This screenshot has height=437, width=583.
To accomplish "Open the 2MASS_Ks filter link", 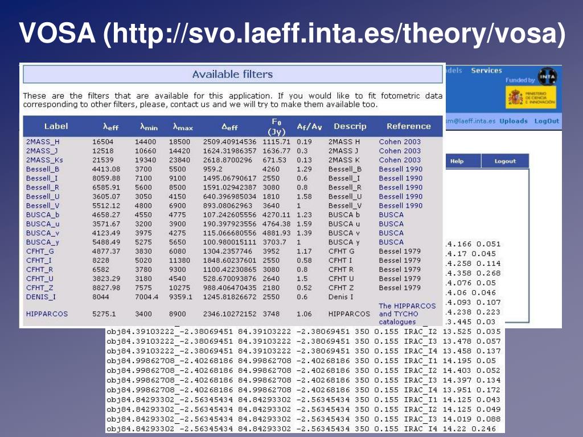I will 44,160.
